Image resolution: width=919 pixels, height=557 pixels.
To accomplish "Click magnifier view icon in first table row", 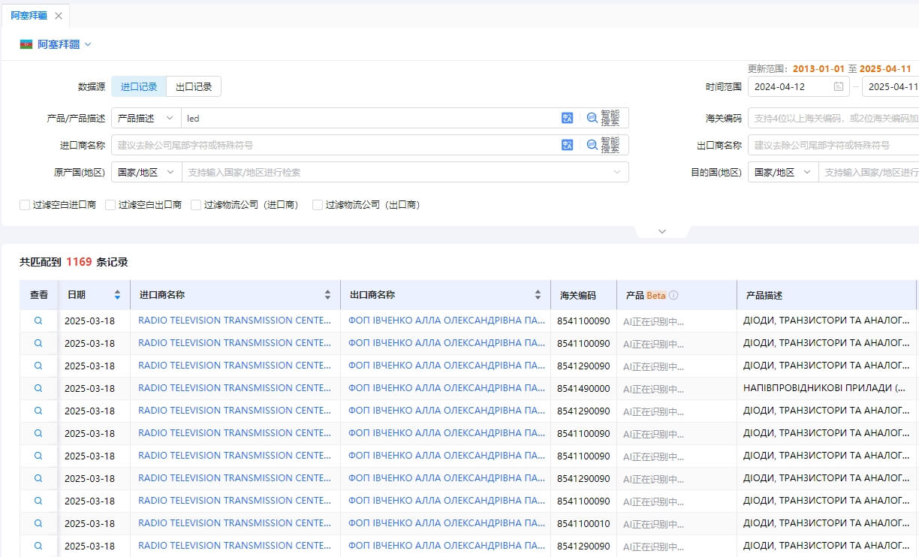I will (38, 321).
